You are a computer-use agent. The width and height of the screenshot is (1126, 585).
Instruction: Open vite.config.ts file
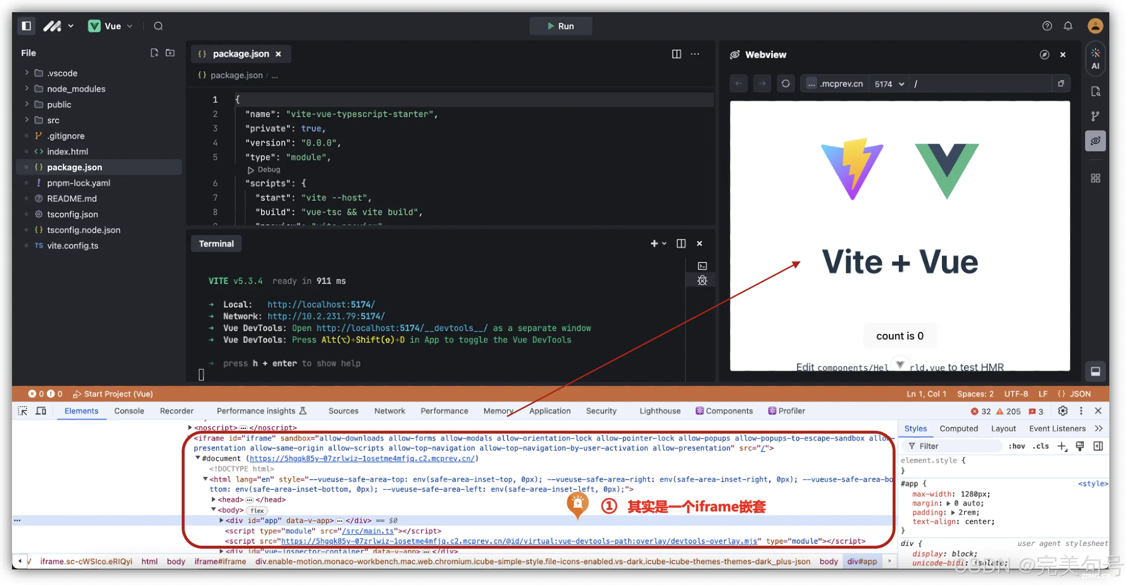(72, 246)
